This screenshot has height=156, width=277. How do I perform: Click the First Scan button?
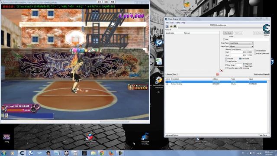(x=228, y=33)
